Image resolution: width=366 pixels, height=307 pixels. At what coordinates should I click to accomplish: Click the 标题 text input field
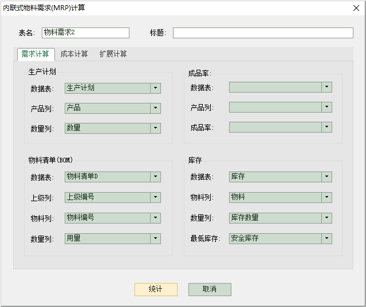(x=262, y=33)
